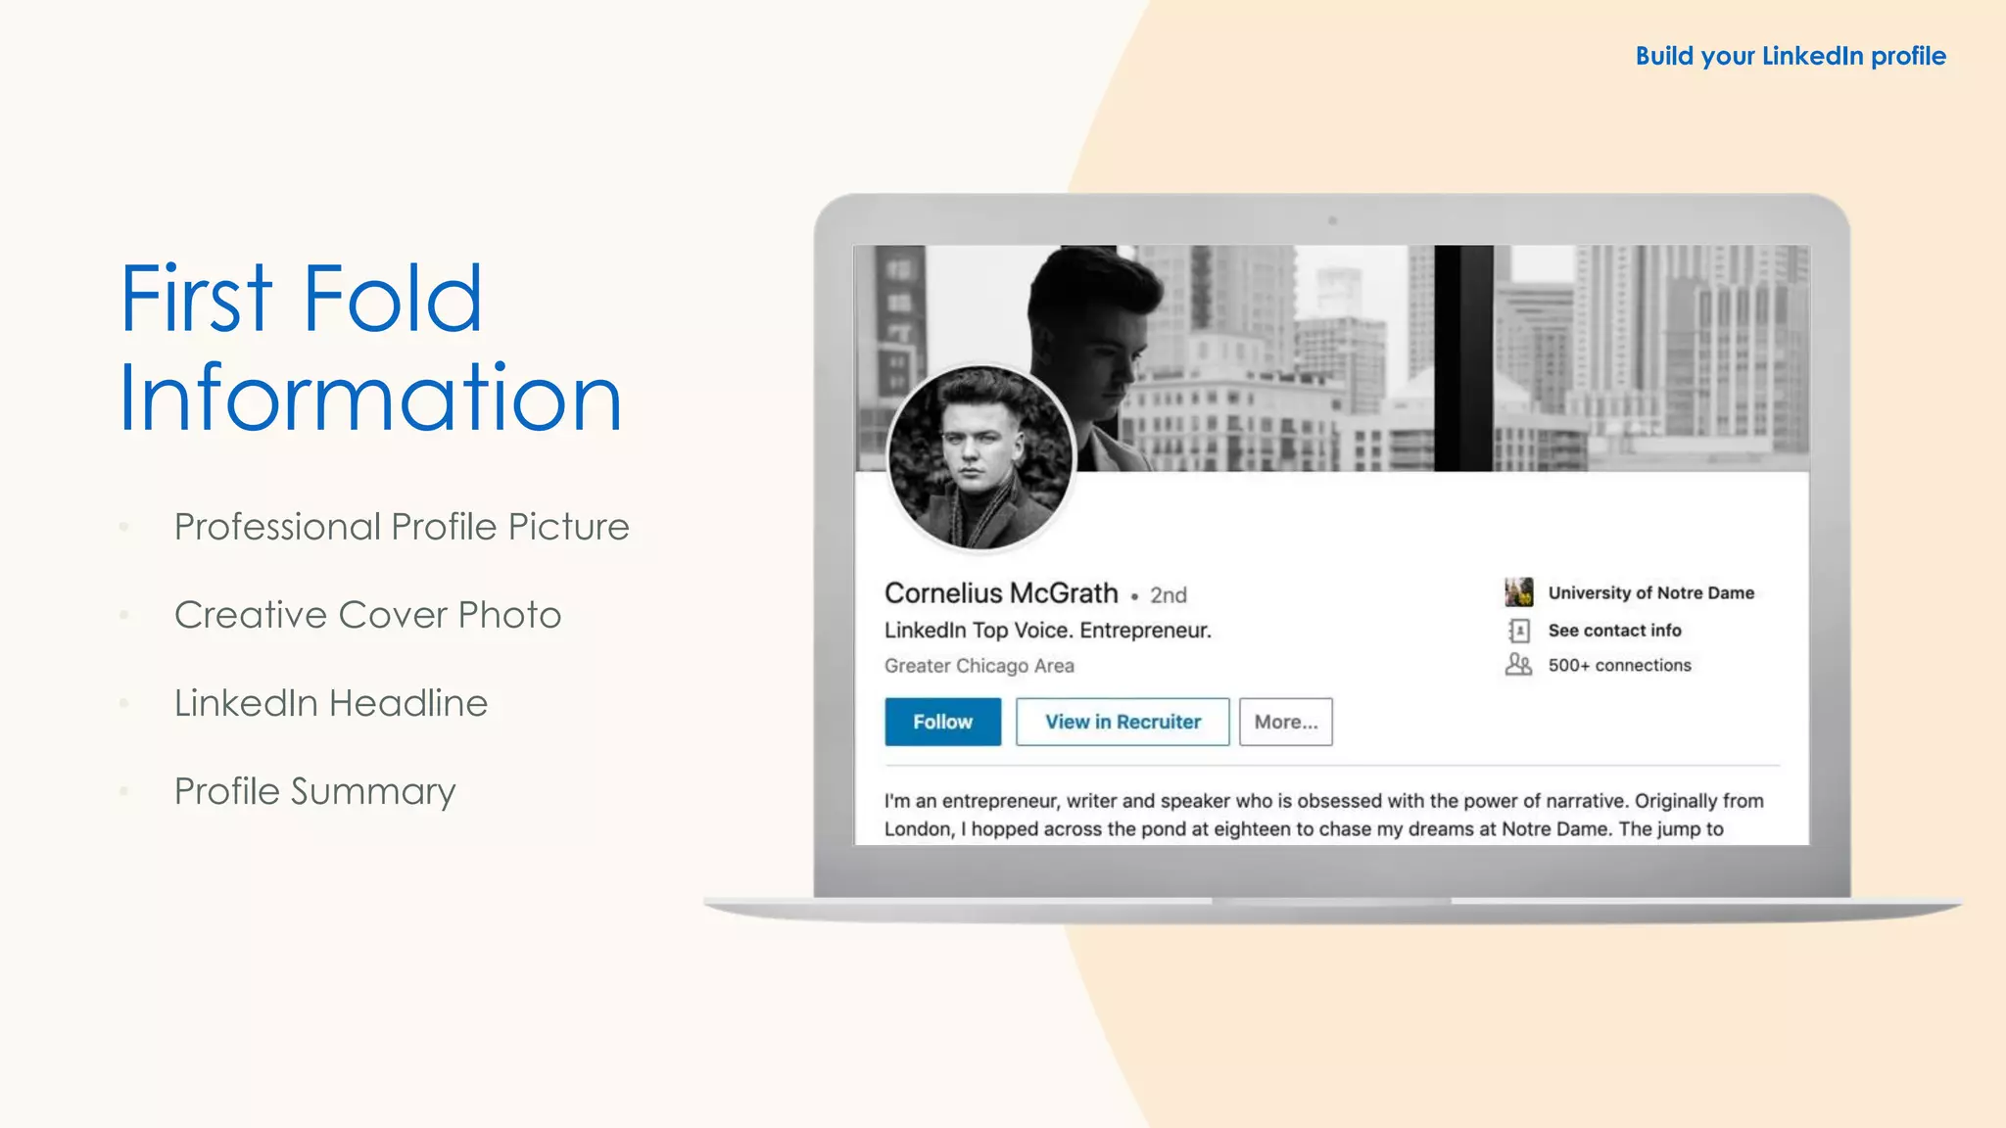Click the First Fold Information title

pyautogui.click(x=370, y=347)
